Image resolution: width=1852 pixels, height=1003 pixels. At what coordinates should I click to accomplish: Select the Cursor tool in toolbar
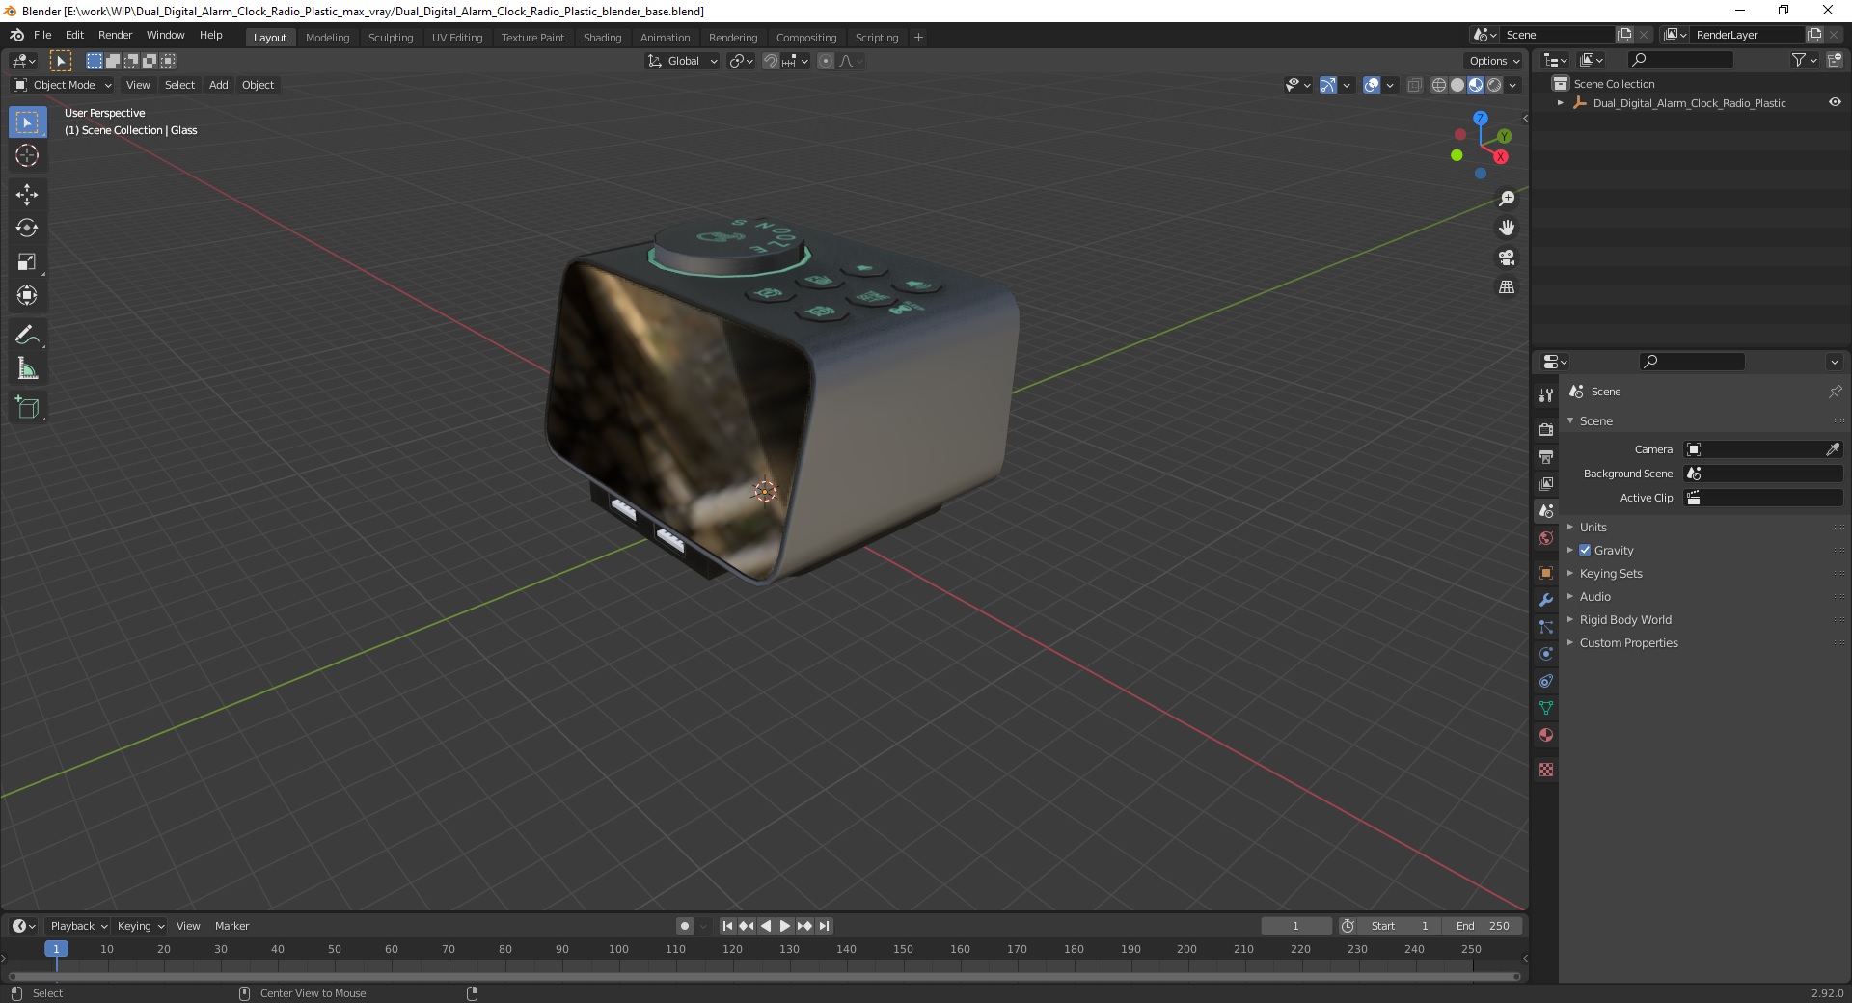(27, 155)
